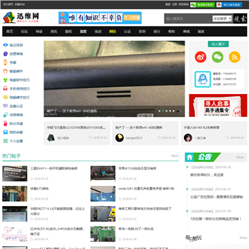Open thumbnail of 红米NOTE 4G post
This screenshot has width=249, height=249.
tap(15, 234)
